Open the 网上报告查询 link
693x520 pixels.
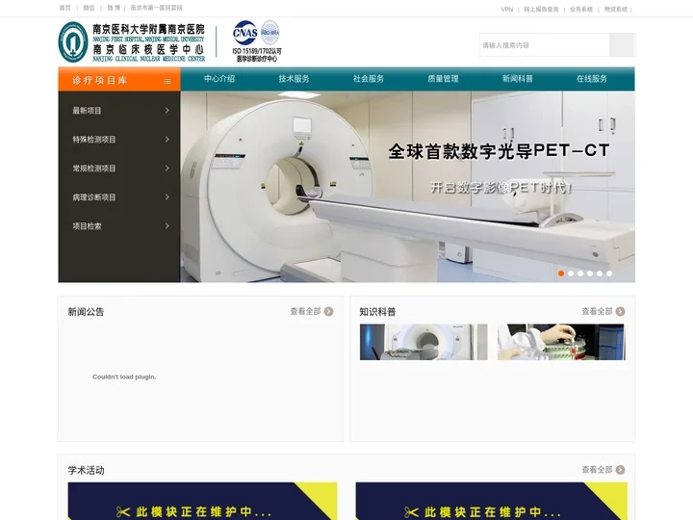pos(541,10)
